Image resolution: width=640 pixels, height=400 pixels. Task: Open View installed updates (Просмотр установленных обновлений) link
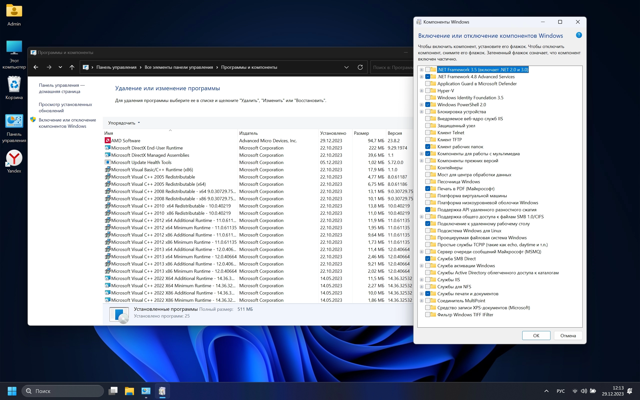(65, 107)
